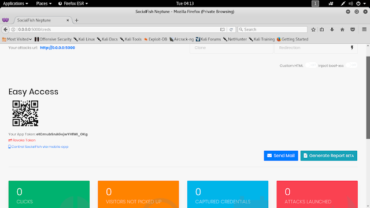370x208 pixels.
Task: Select the SocialFish Neptune tab
Action: (x=42, y=20)
